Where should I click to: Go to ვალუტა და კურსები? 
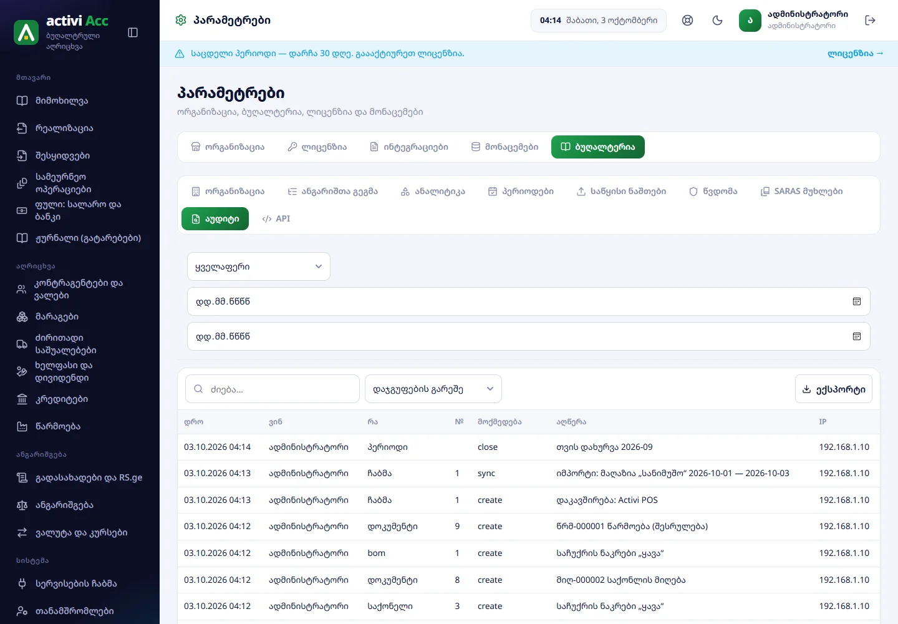coord(80,532)
